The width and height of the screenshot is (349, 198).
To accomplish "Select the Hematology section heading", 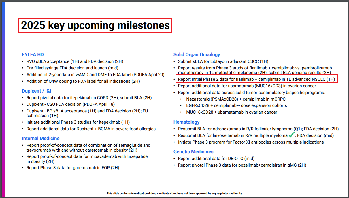I will point(186,122).
